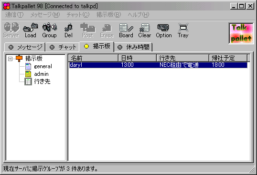This screenshot has width=257, height=175.
Task: Select the 掲示板 root tree label
Action: (34, 58)
